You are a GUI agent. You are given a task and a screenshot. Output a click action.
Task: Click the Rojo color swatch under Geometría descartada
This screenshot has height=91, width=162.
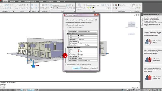(x=79, y=51)
